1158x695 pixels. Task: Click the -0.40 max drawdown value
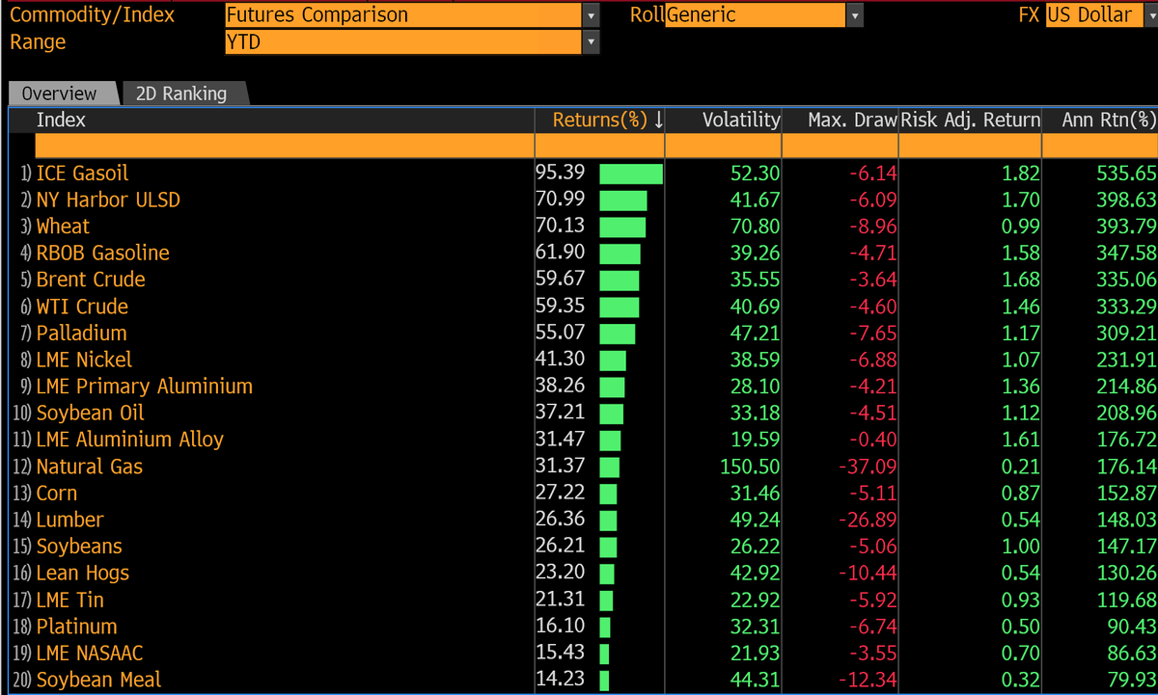coord(872,440)
